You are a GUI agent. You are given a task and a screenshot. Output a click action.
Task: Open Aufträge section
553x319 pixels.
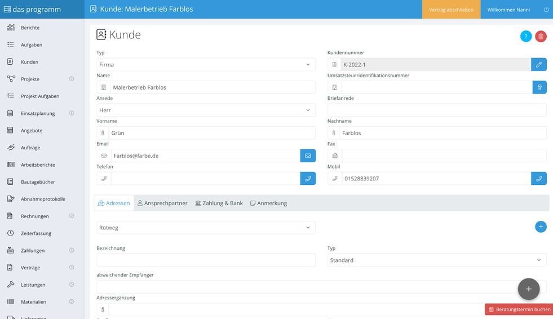(x=30, y=148)
